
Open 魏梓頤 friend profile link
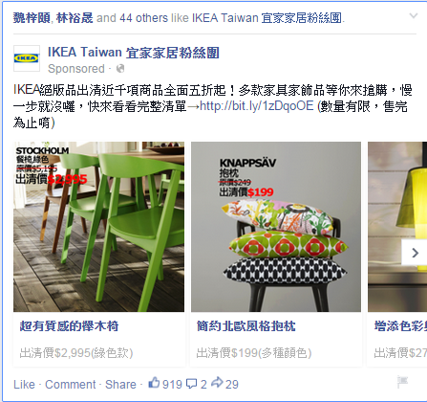(x=32, y=18)
